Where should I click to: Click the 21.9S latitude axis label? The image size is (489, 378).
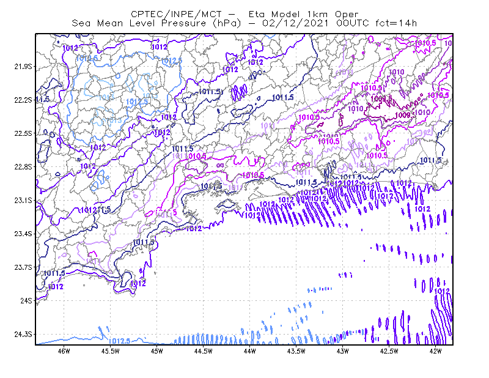click(23, 67)
